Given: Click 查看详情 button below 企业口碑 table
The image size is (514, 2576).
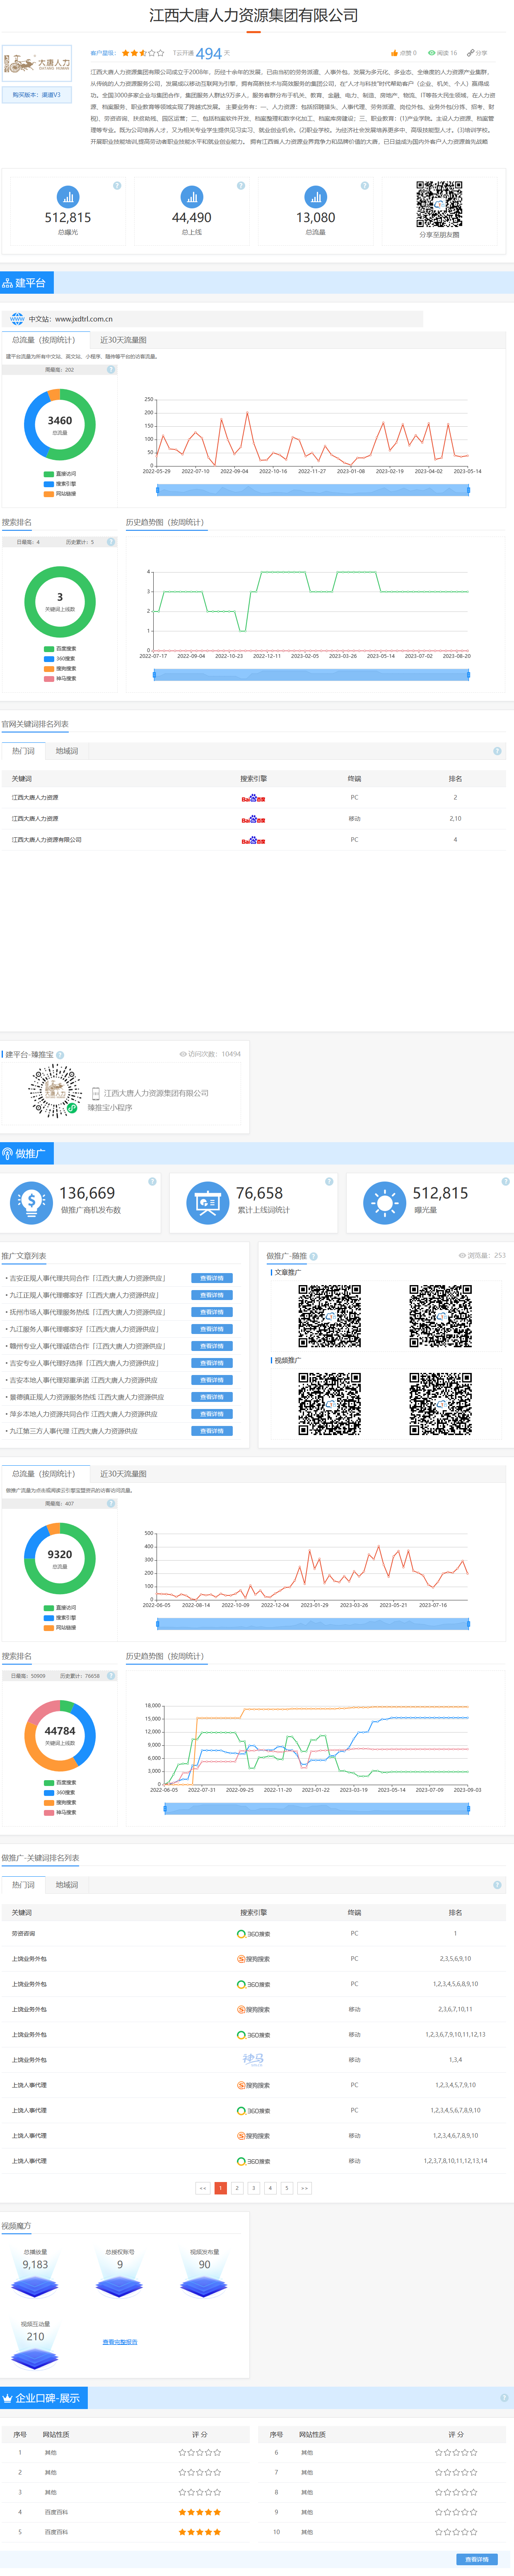Looking at the screenshot, I should click(477, 2560).
